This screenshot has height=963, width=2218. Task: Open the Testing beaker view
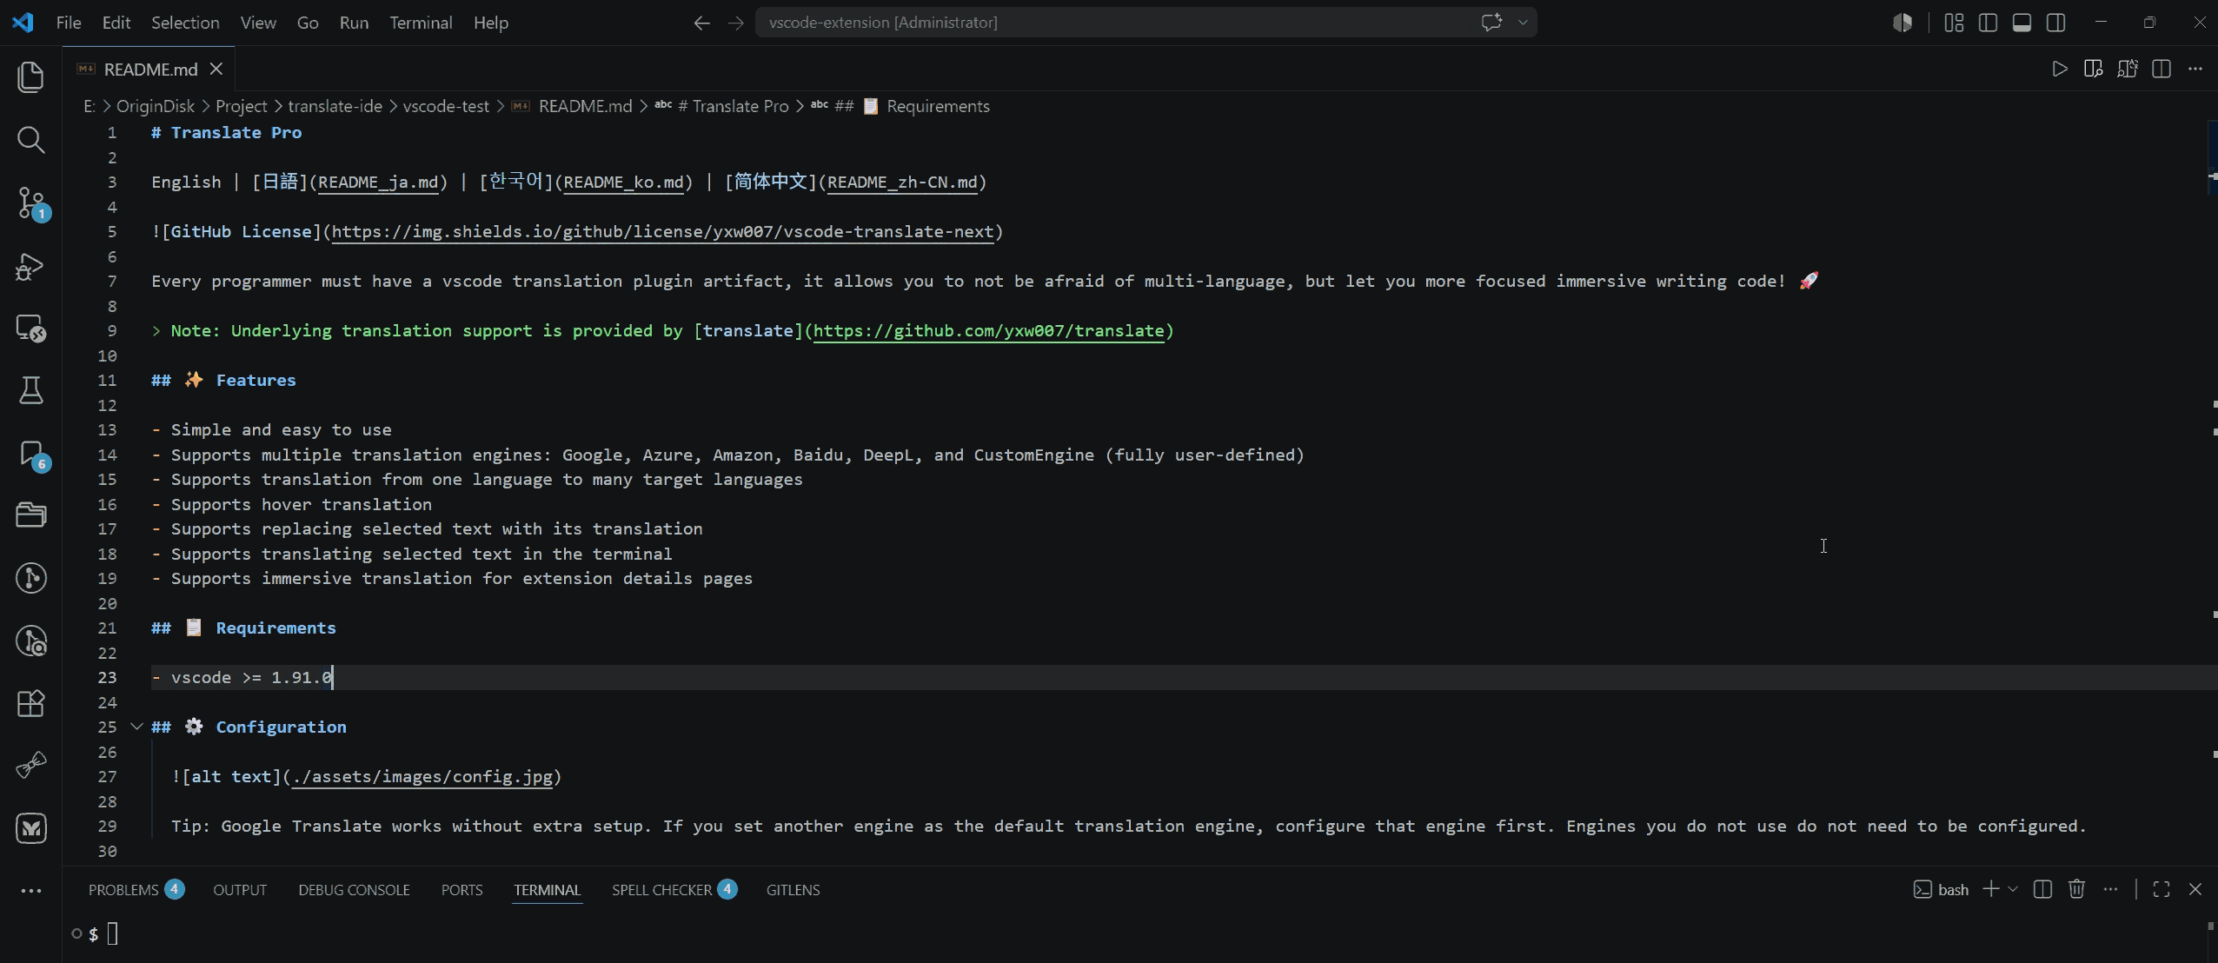coord(31,391)
